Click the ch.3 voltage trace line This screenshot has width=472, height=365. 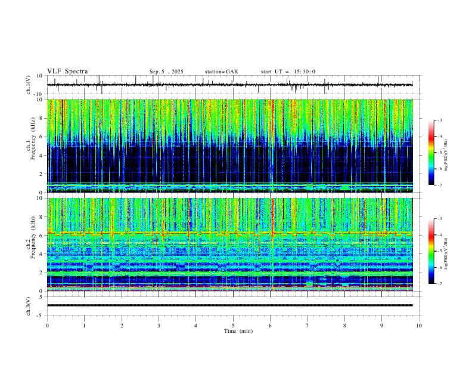229,305
